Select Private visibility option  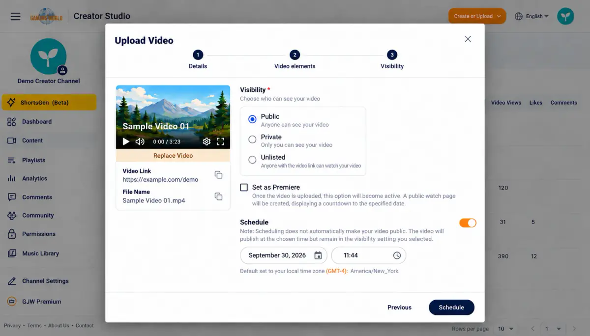[252, 140]
